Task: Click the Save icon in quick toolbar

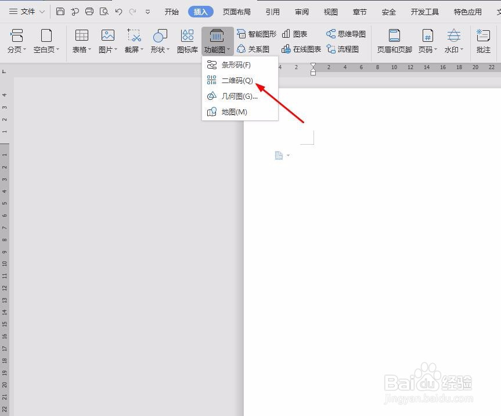Action: [x=60, y=12]
